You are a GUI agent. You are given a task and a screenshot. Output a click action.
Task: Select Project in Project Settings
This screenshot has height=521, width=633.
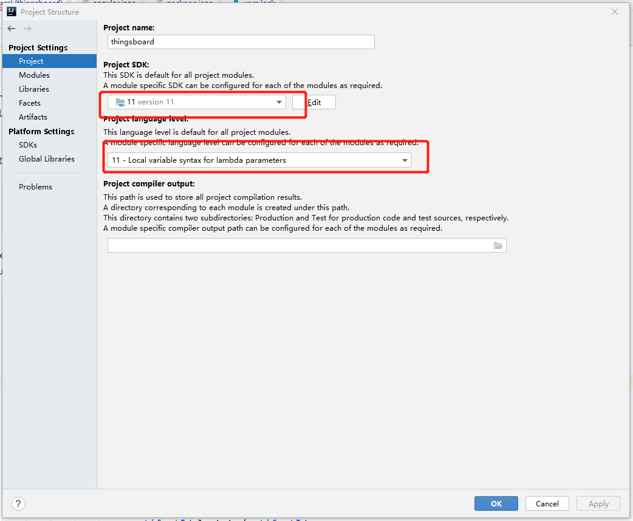click(49, 61)
